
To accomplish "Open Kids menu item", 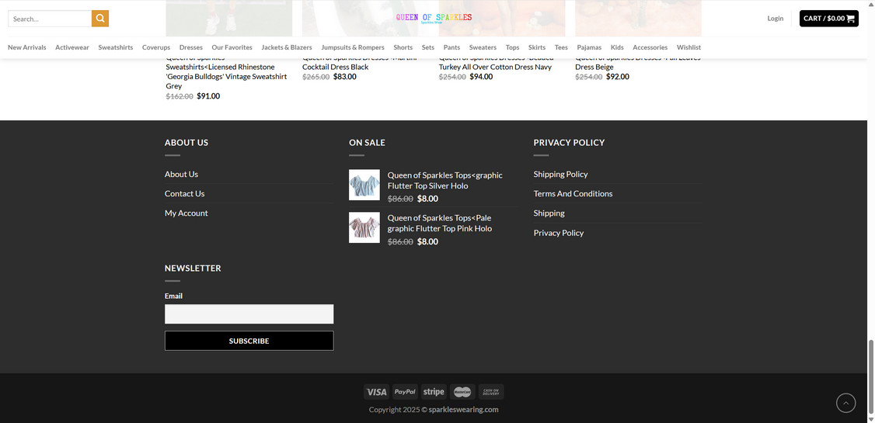I will coord(617,47).
